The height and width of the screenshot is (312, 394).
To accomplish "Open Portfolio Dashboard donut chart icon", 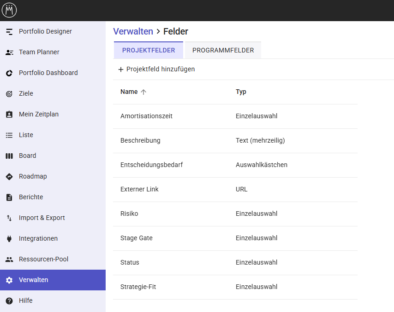I will (9, 73).
